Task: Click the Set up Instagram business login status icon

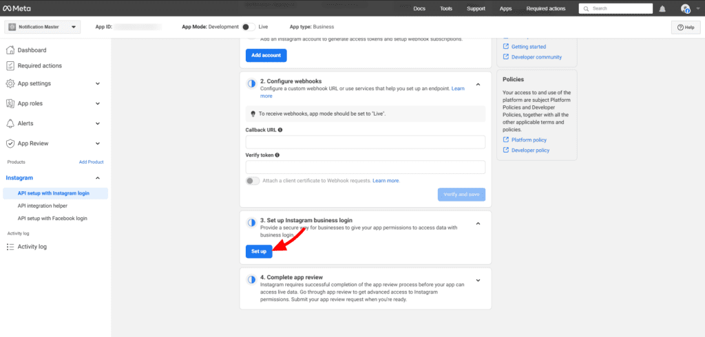Action: (252, 223)
